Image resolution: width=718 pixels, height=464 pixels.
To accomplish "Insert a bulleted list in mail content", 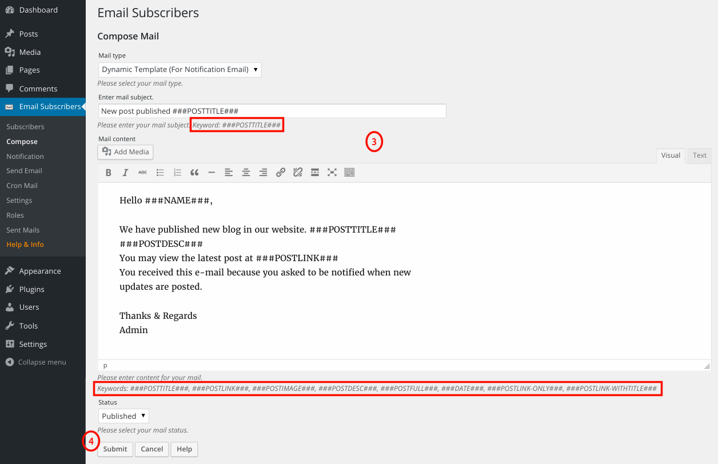I will [x=160, y=172].
